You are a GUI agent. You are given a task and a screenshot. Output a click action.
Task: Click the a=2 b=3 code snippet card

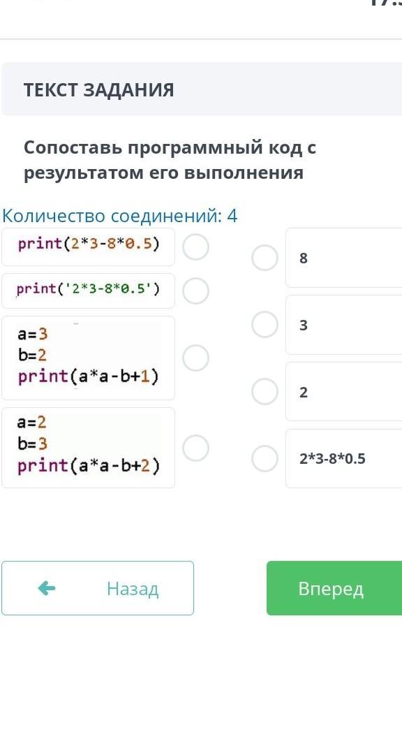click(89, 448)
